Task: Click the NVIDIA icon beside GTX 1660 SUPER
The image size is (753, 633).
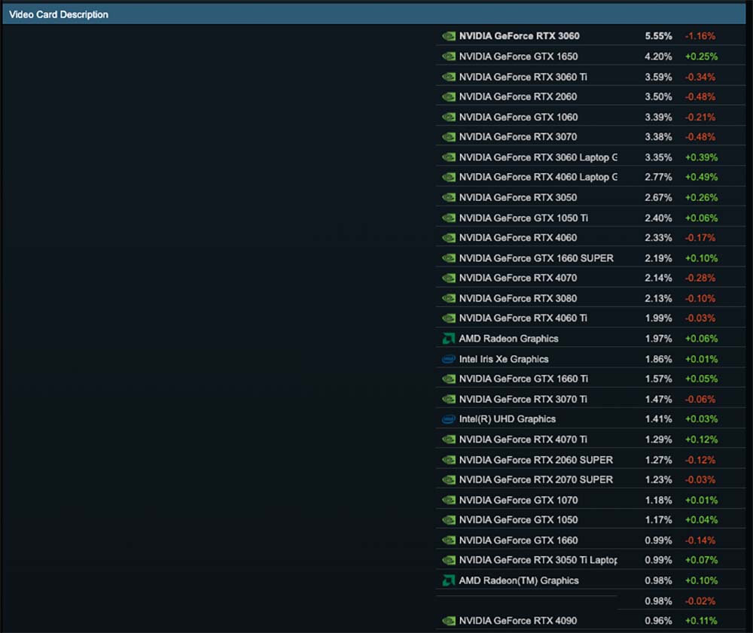Action: pos(449,258)
